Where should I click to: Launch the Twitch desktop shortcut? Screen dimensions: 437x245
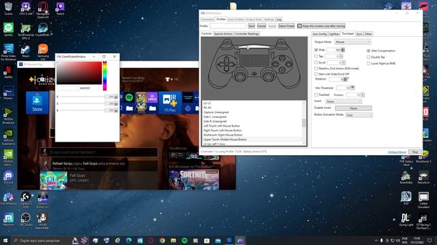[x=60, y=8]
